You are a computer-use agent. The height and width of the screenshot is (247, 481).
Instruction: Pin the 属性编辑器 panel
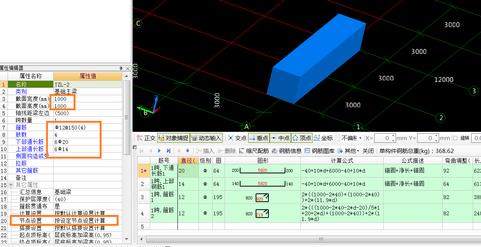pos(121,68)
